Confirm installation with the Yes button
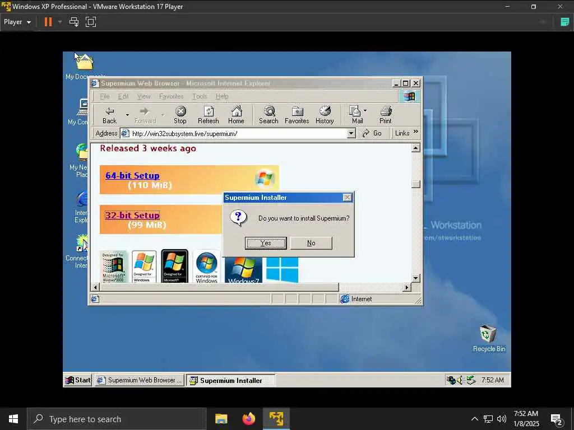The width and height of the screenshot is (574, 430). (x=266, y=243)
